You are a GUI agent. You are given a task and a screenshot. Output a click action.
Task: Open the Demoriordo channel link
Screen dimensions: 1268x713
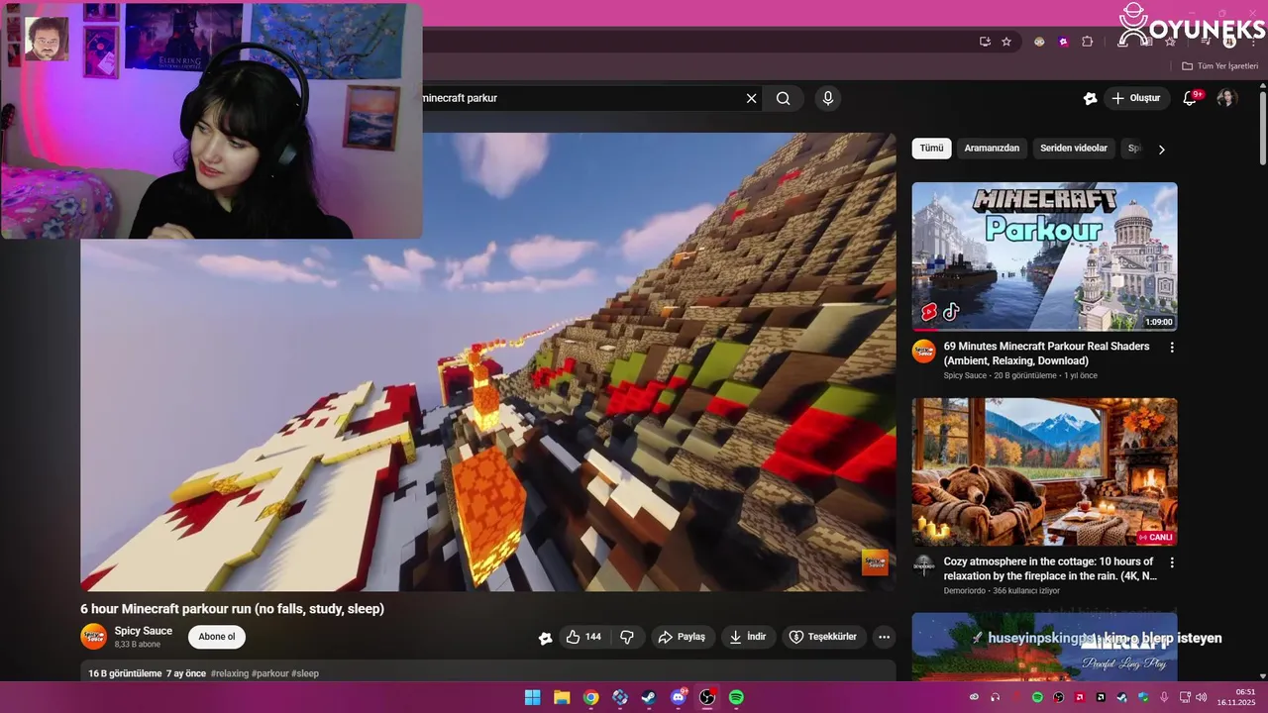point(965,591)
